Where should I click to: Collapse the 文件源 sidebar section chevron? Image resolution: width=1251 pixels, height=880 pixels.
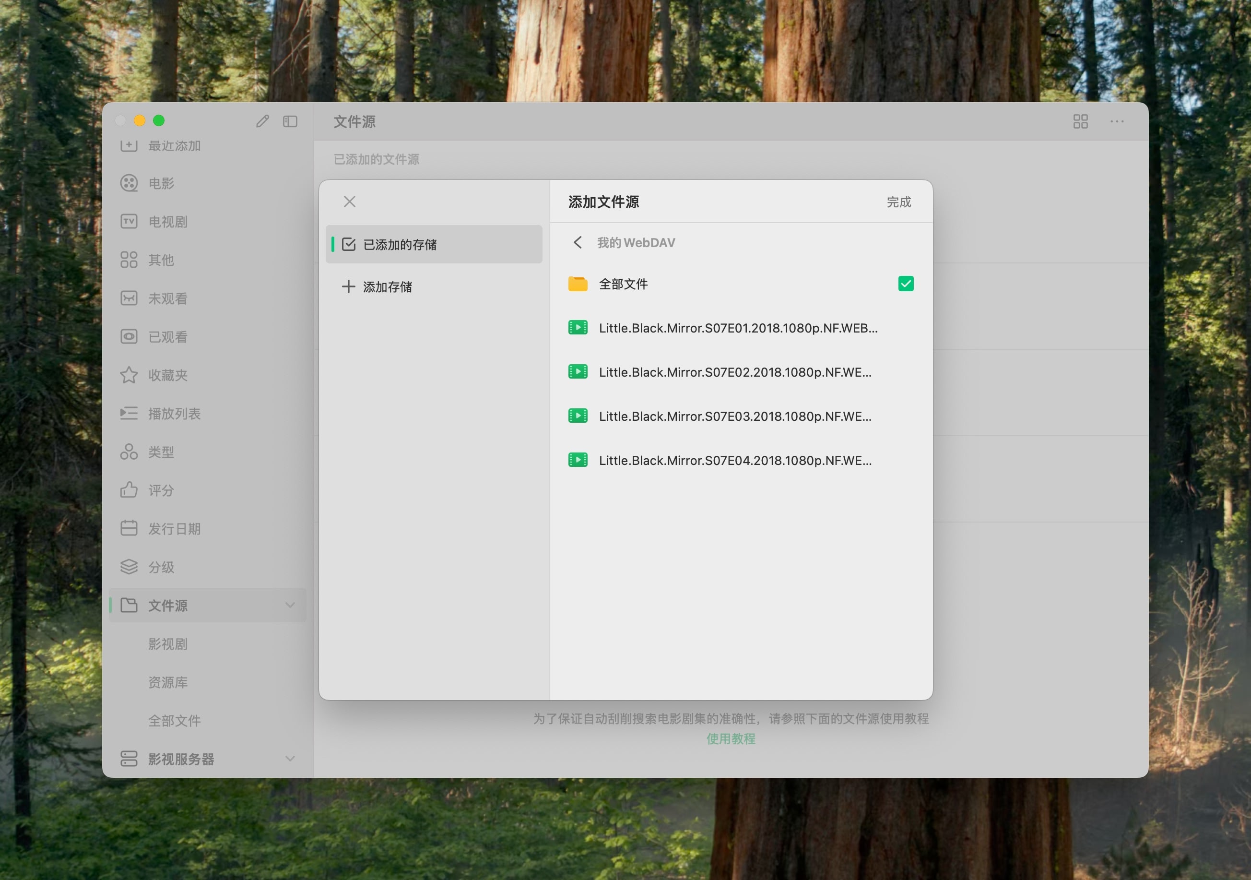(x=290, y=605)
